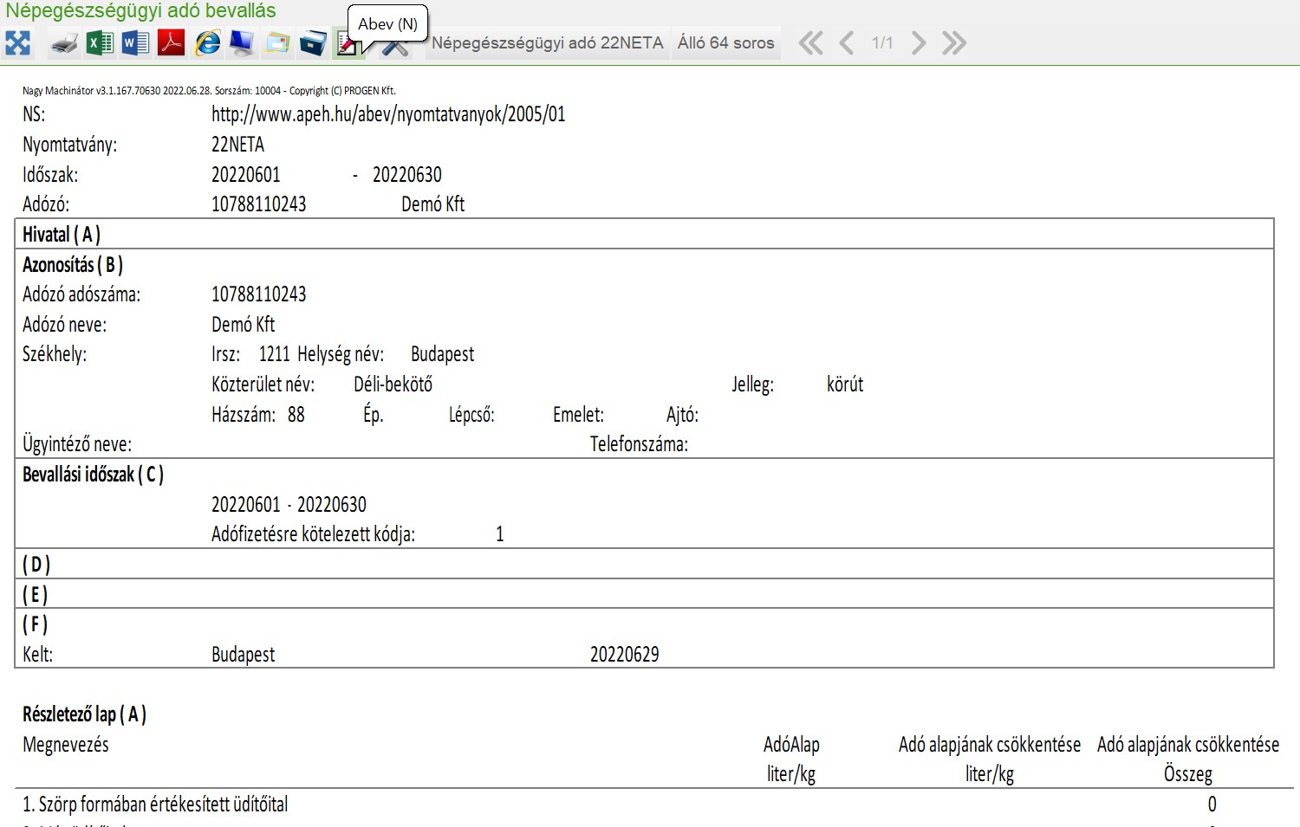Click the 20220601 - 20220630 range under Bevallási időszak

pyautogui.click(x=289, y=505)
